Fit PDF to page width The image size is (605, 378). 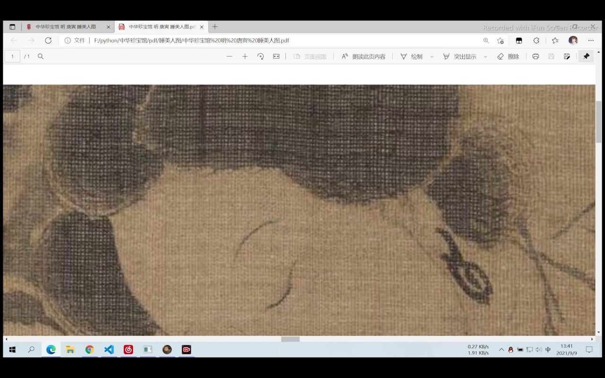(x=276, y=56)
